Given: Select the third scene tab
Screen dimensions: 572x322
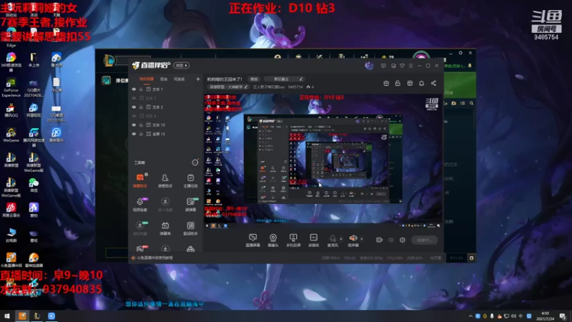Looking at the screenshot, I should click(179, 79).
